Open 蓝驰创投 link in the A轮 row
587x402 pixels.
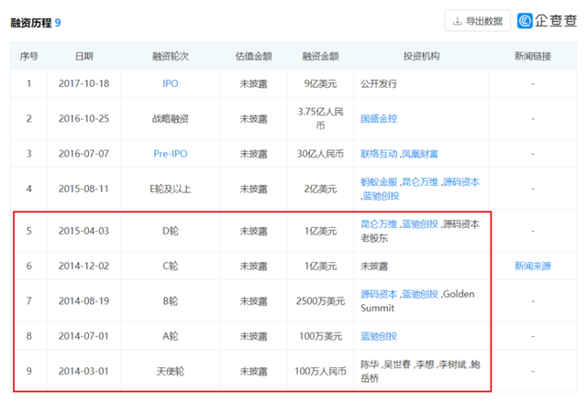click(x=379, y=336)
